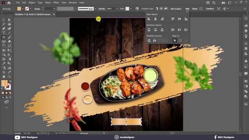249x140 pixels.
Task: Toggle Draw Normal mode
Action: tap(3, 97)
